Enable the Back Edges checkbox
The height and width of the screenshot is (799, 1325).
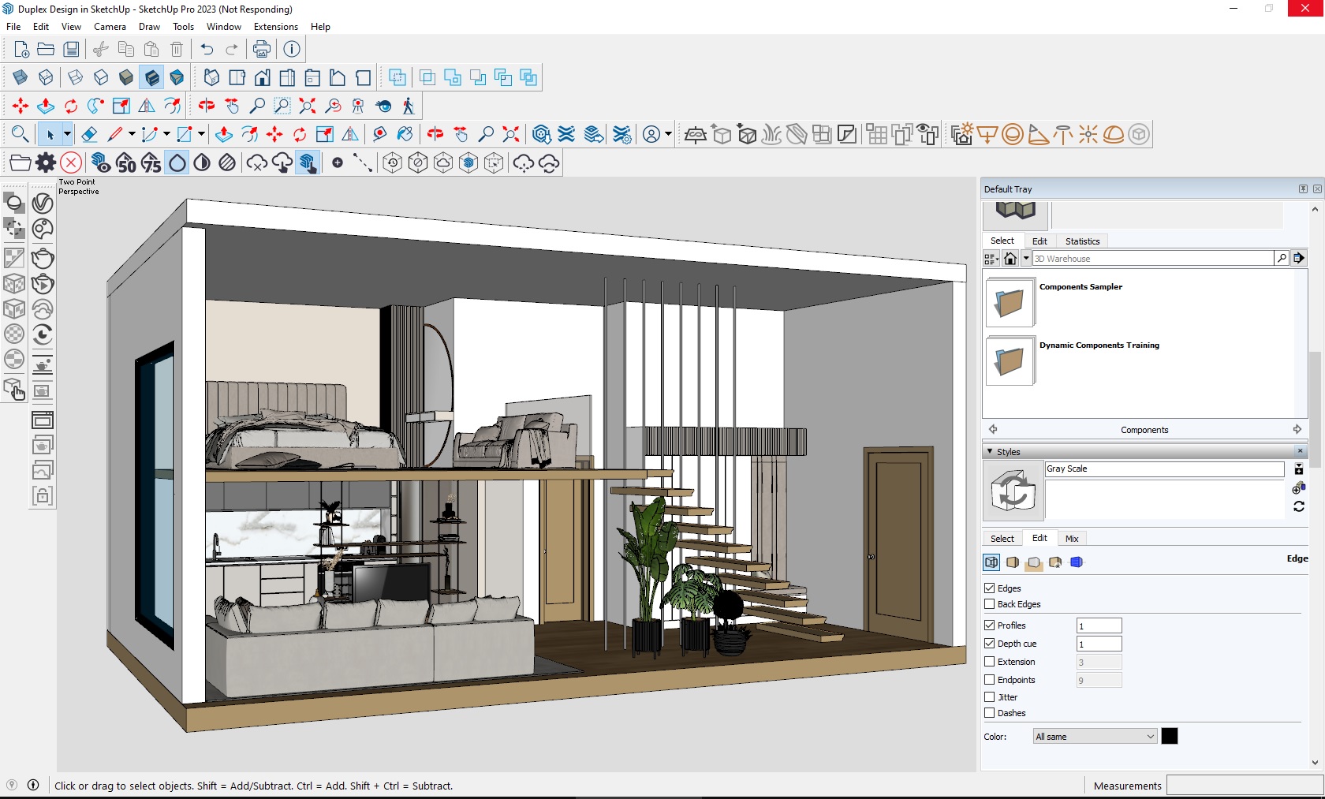pos(990,604)
